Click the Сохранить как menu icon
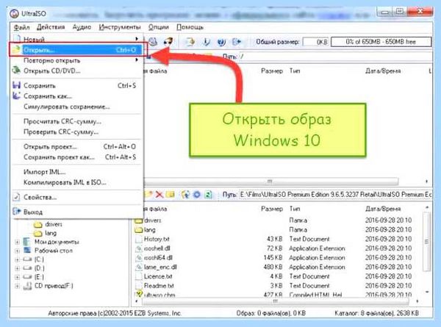Viewport: 441px width, 327px height. pos(17,96)
